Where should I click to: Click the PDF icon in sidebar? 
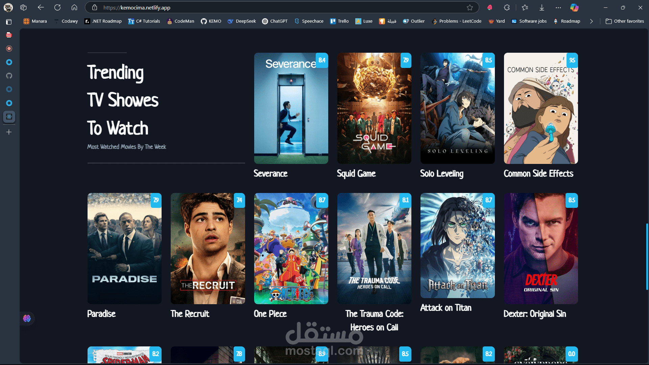[x=9, y=35]
